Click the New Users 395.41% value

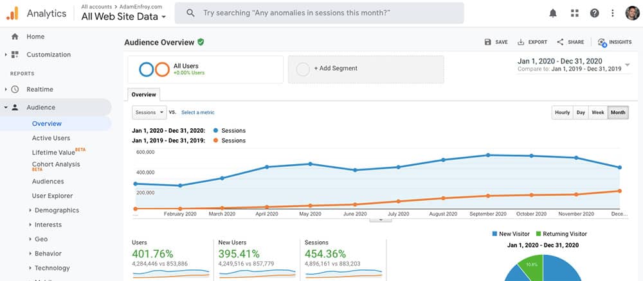239,253
